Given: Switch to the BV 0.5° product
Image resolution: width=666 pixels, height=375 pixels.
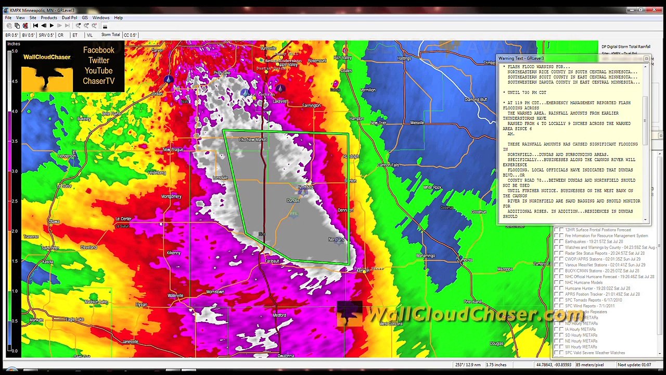Looking at the screenshot, I should coord(29,35).
